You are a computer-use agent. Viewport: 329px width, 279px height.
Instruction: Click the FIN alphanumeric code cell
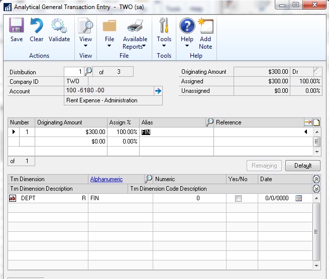(x=121, y=198)
